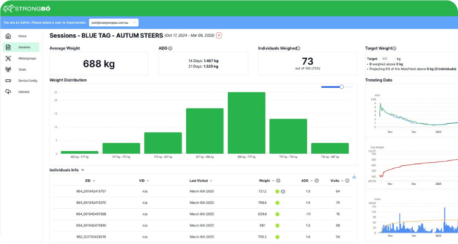Click the StrongBo logo
Image resolution: width=458 pixels, height=244 pixels.
click(27, 9)
